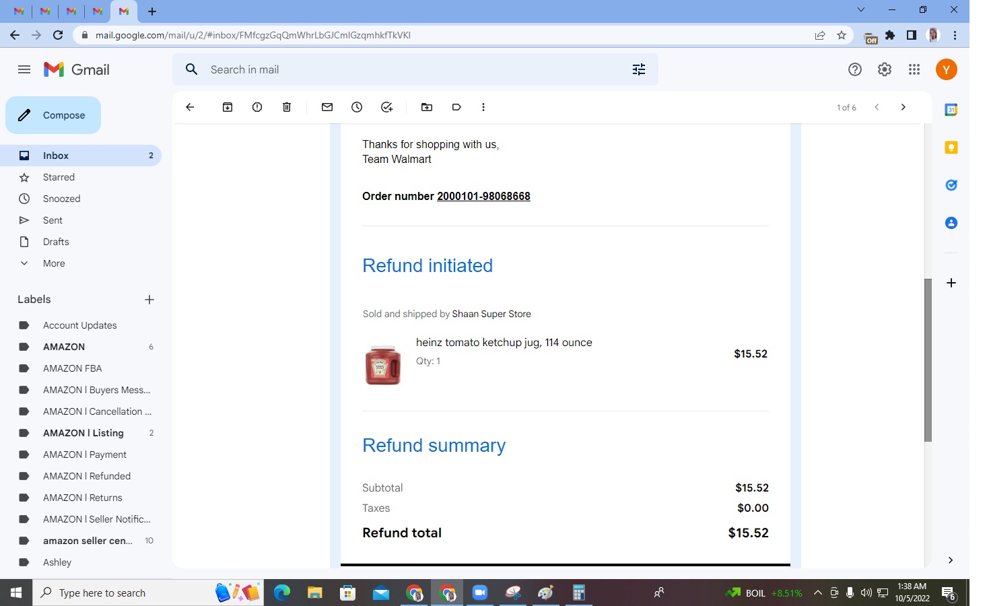The image size is (987, 606).
Task: Open the Chrome tab search dropdown
Action: 860,10
